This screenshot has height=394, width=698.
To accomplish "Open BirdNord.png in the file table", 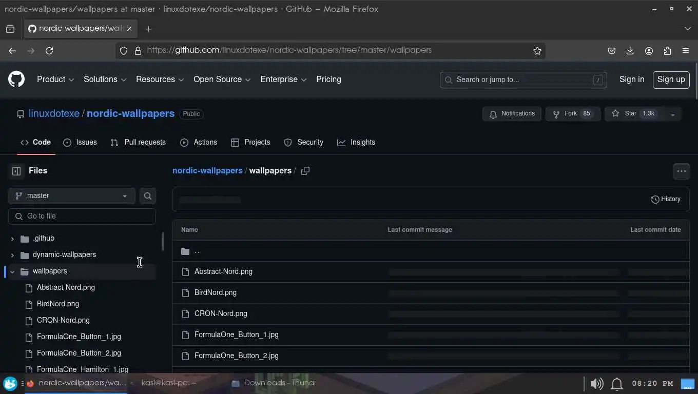I will tap(216, 292).
